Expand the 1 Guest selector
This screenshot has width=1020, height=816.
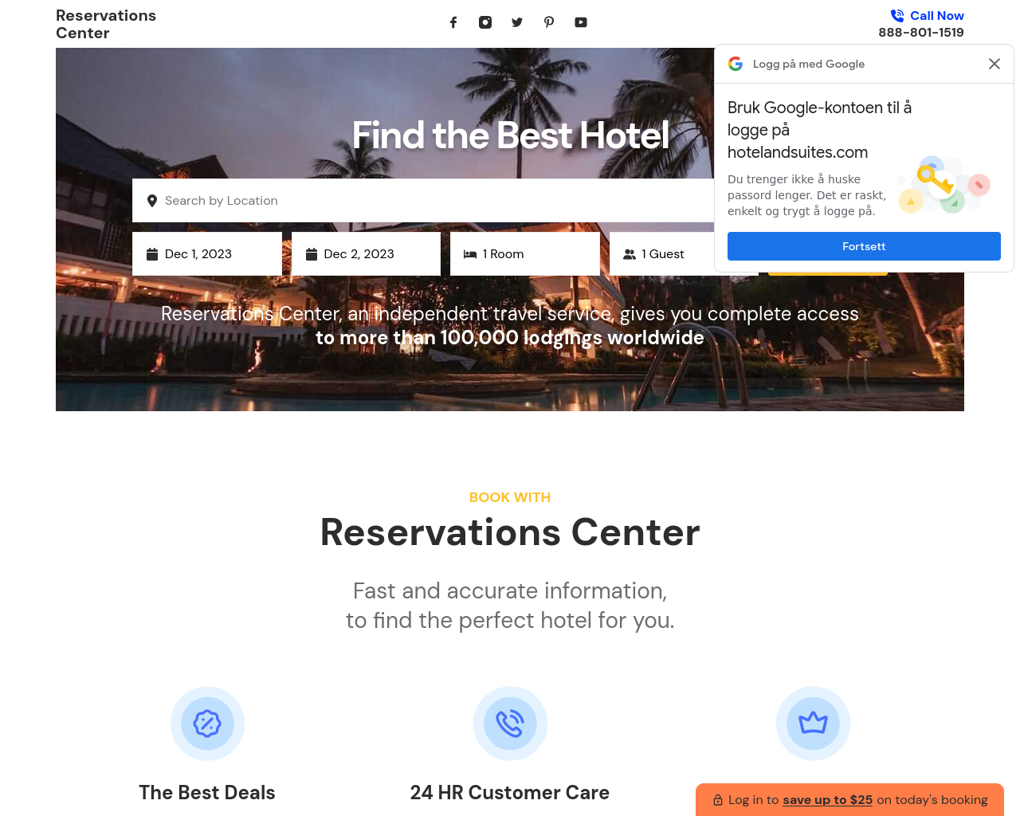[x=661, y=254]
